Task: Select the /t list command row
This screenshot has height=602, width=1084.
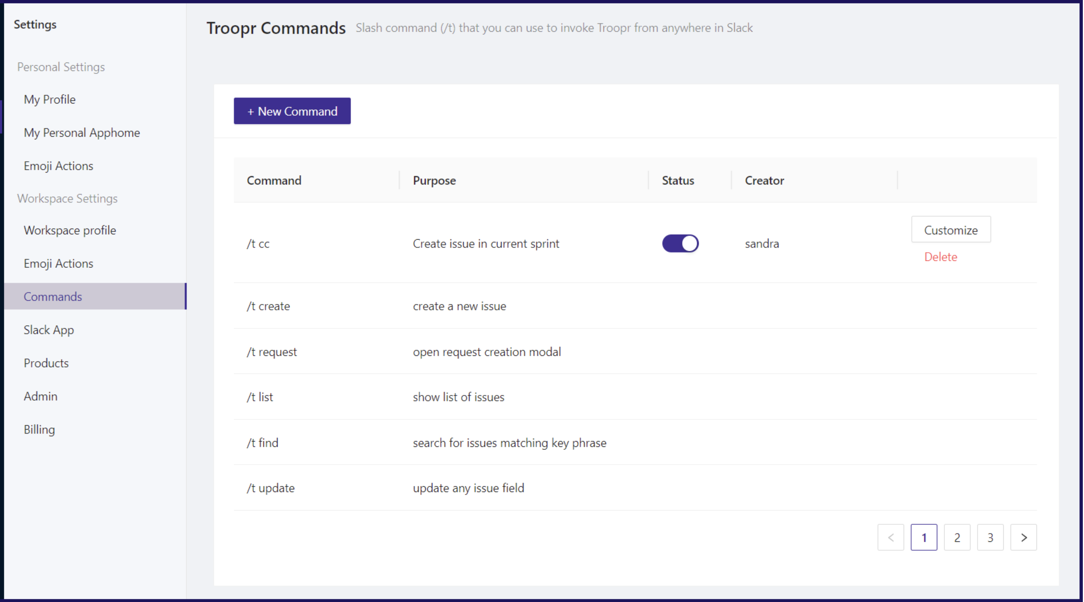Action: (x=635, y=397)
